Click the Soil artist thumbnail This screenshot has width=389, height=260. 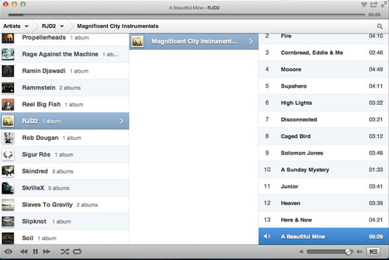pyautogui.click(x=8, y=238)
